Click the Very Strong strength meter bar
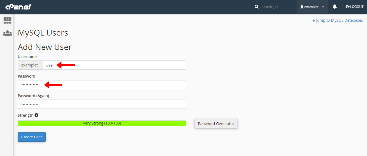The image size is (367, 156). point(102,123)
